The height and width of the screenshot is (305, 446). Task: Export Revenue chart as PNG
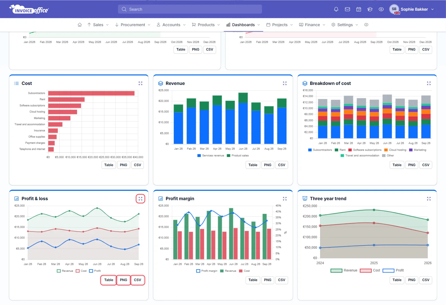click(x=268, y=165)
